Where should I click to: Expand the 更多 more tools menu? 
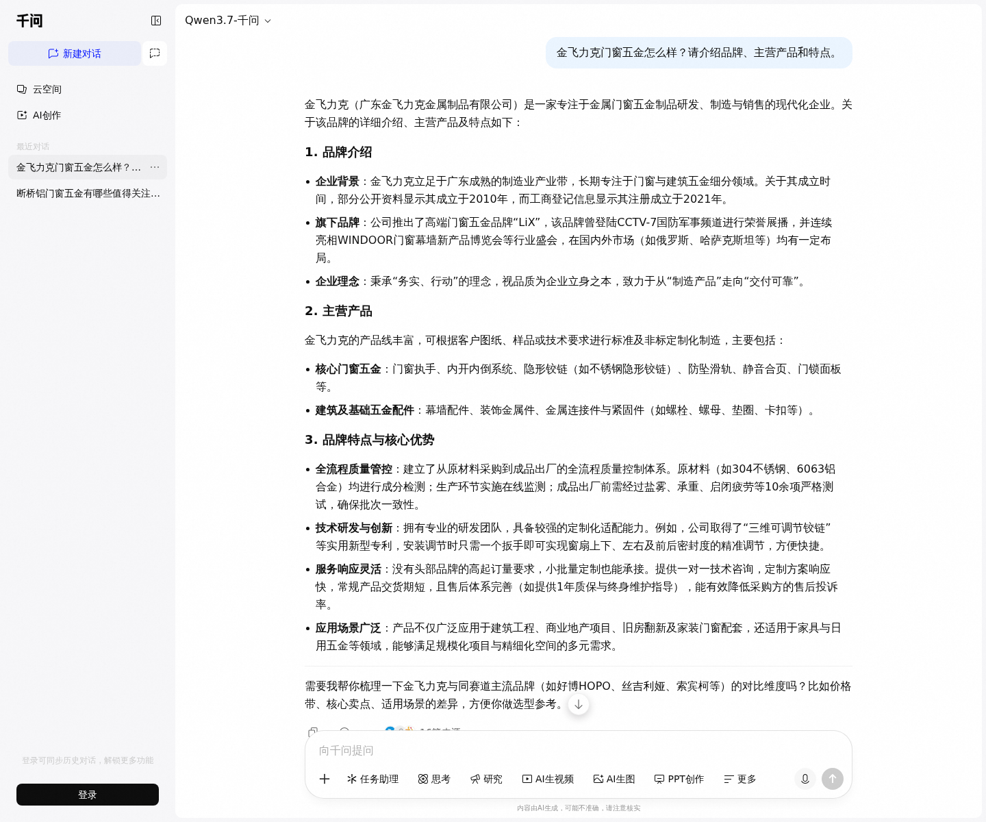tap(740, 779)
